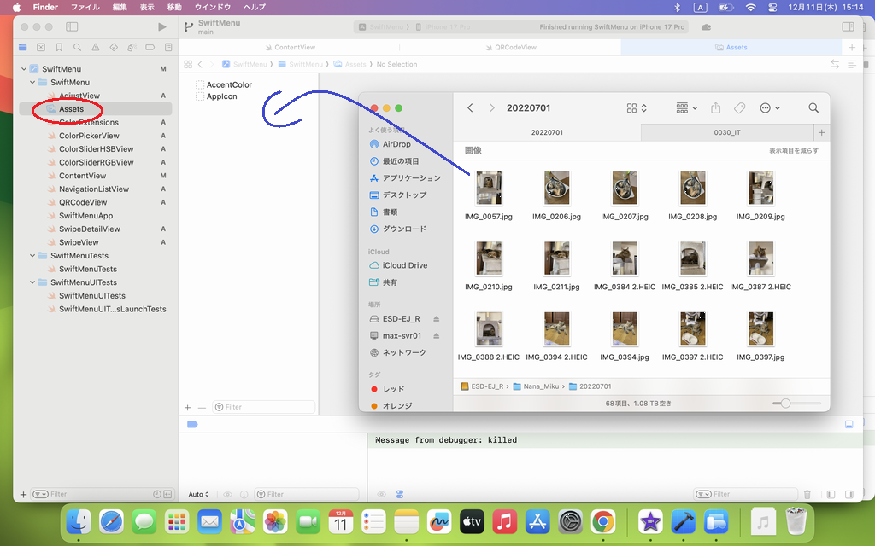Collapse the SwiftMenuTests group
The height and width of the screenshot is (546, 875).
32,256
